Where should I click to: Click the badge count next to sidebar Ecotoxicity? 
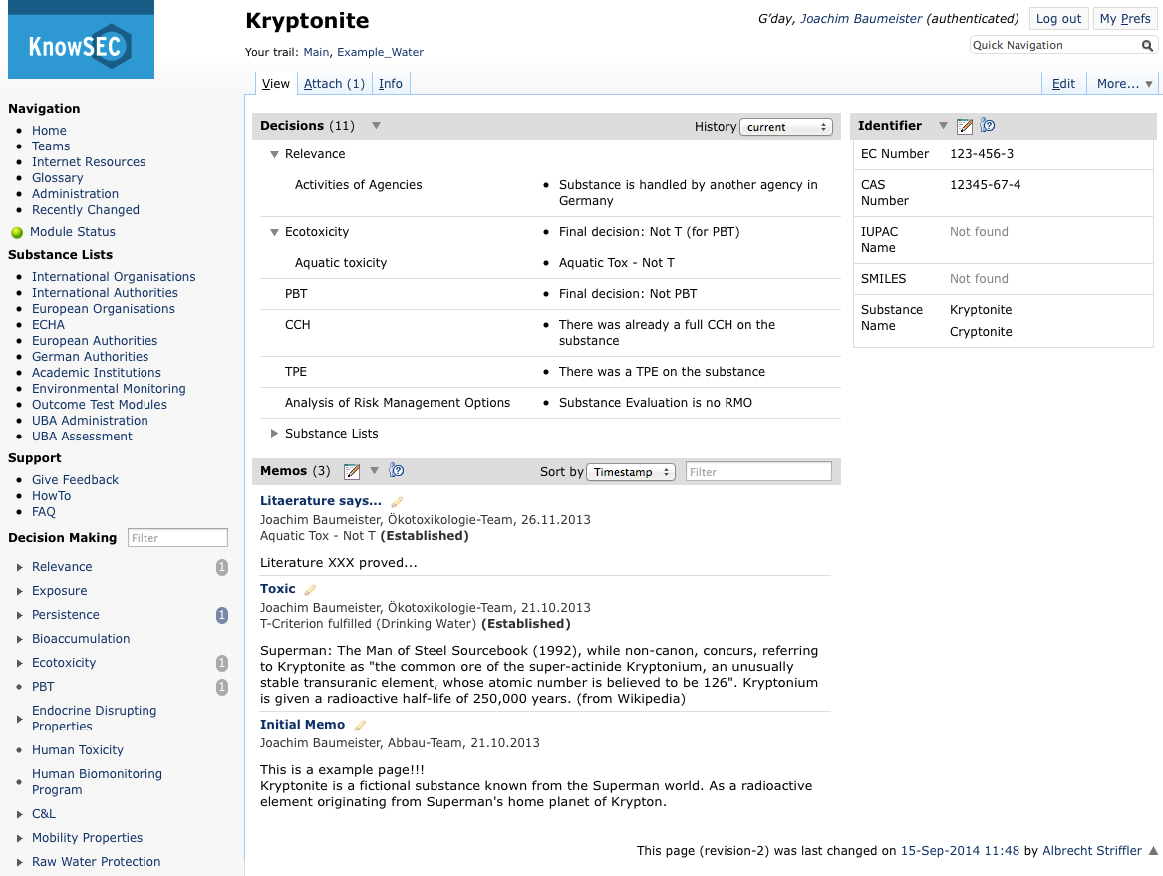coord(222,663)
